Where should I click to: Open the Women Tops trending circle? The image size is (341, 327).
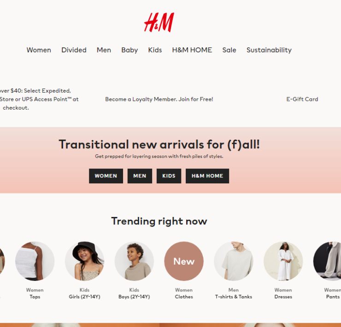pos(35,261)
